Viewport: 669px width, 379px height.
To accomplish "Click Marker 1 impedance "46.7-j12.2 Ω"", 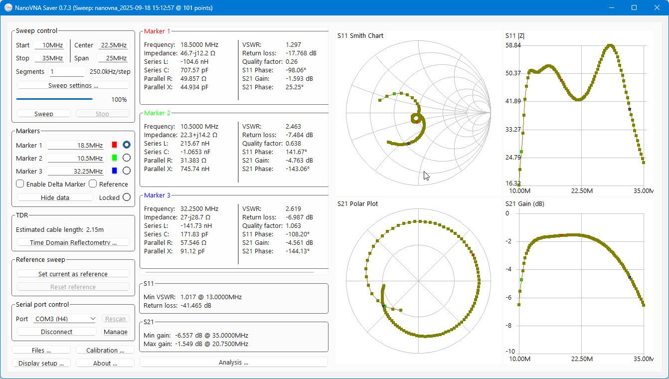I will (x=198, y=53).
